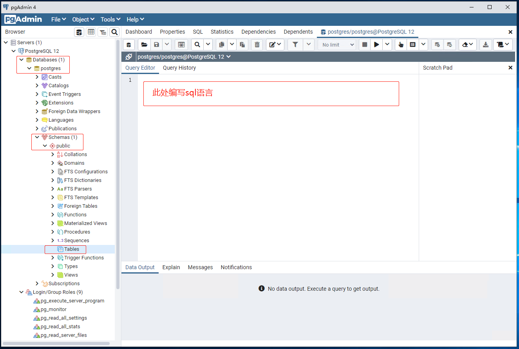Select the Dashboard tab

(x=139, y=32)
